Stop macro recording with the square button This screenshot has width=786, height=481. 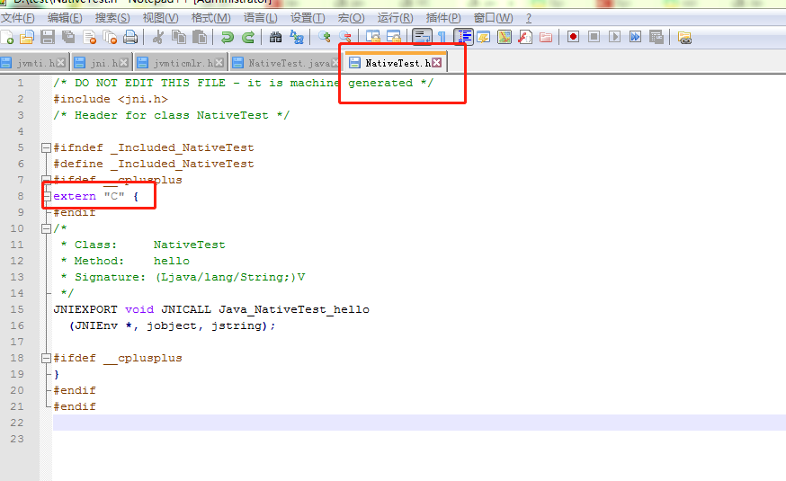[x=594, y=37]
